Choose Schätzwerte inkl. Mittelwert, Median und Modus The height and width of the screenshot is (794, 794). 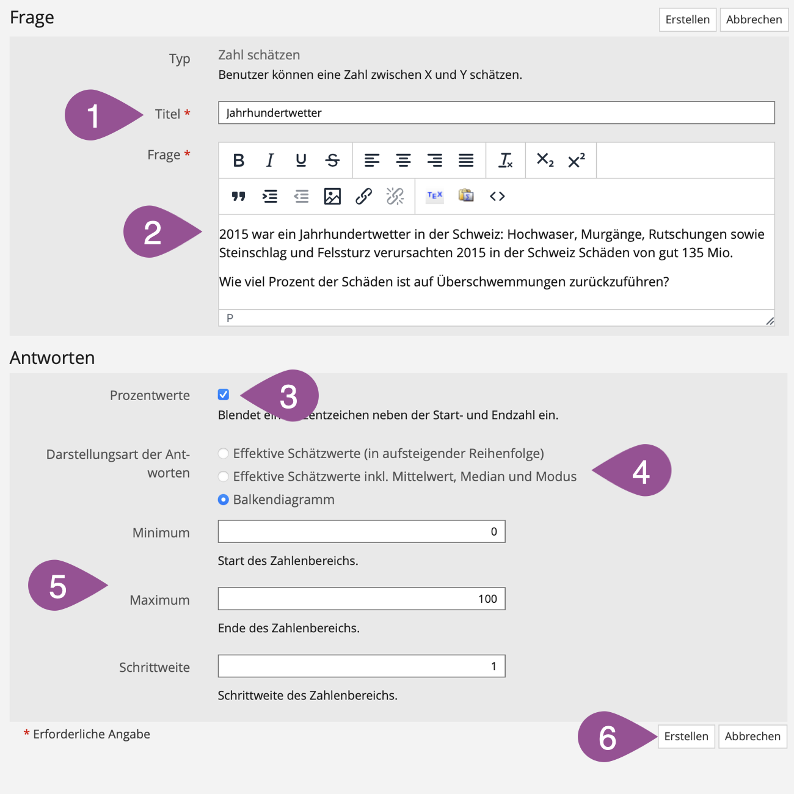[224, 476]
